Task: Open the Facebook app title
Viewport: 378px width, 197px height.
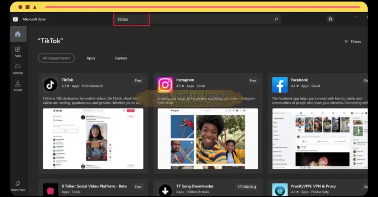Action: point(299,80)
